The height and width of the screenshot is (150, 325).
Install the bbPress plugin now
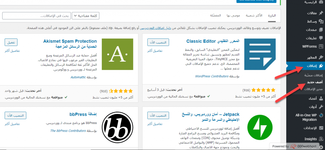[x=15, y=115]
